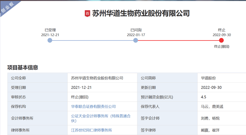Click the 终止(撤回) label below the timeline
Viewport: 246px width, 135px height.
[222, 47]
